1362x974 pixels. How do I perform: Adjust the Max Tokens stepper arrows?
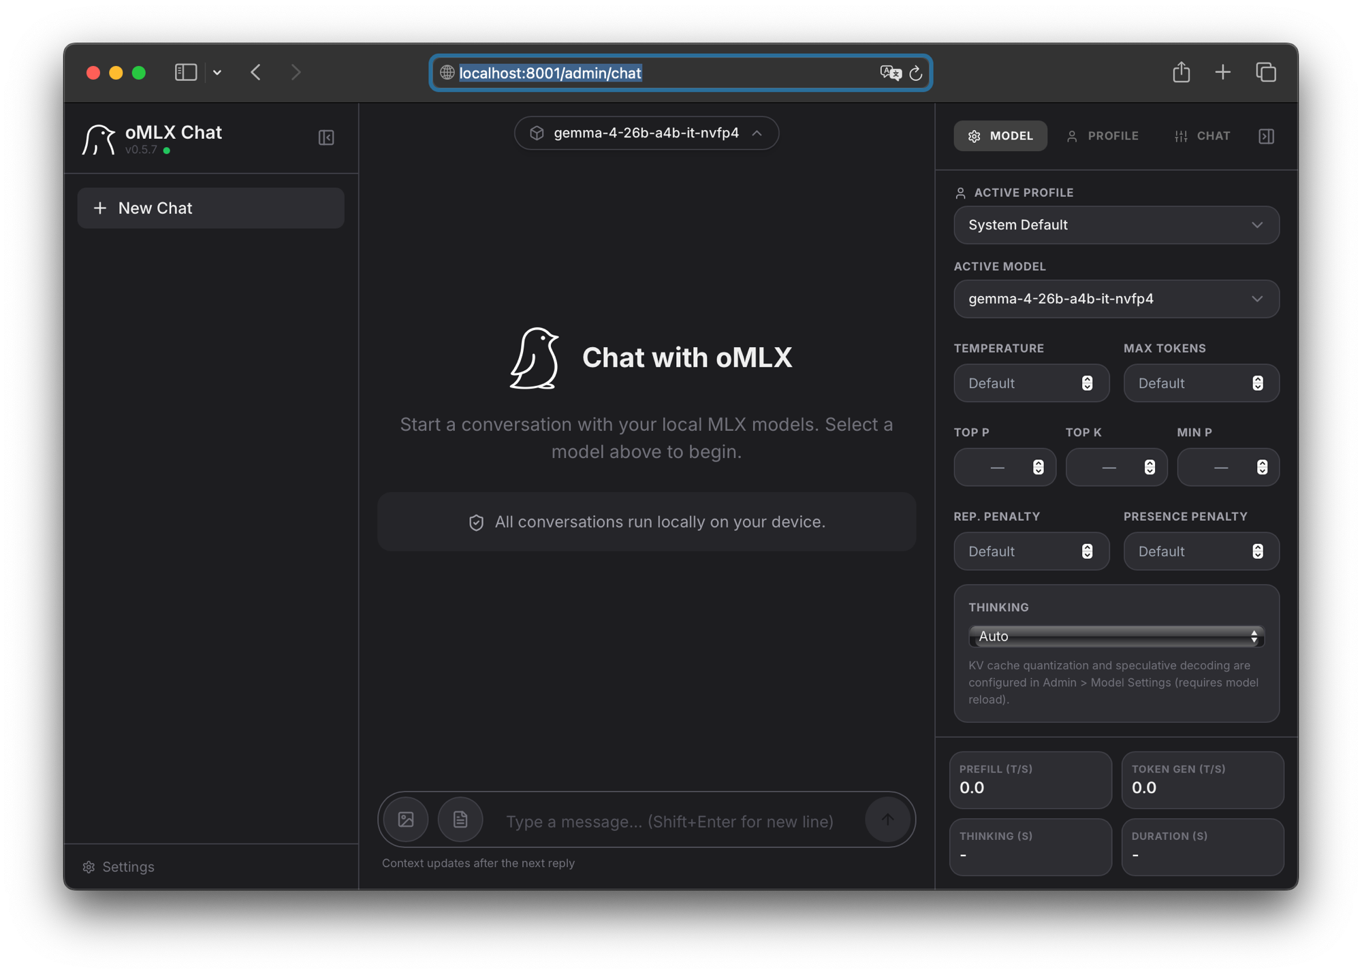[x=1258, y=383]
